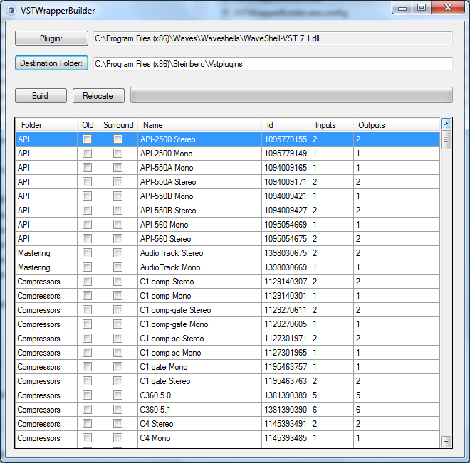The image size is (470, 463).
Task: Click the Outputs cell 6 for C360 5.1
Action: tap(397, 410)
